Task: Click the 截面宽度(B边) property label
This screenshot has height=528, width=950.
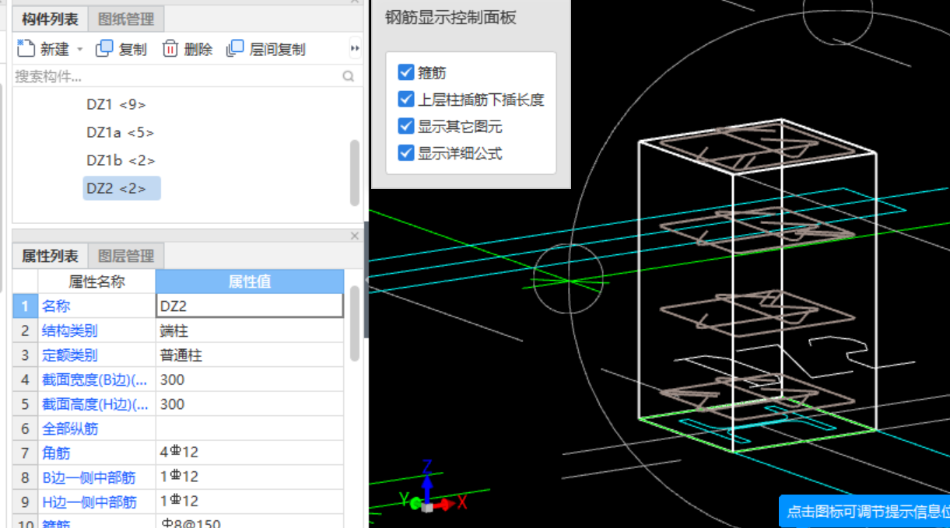Action: [94, 380]
